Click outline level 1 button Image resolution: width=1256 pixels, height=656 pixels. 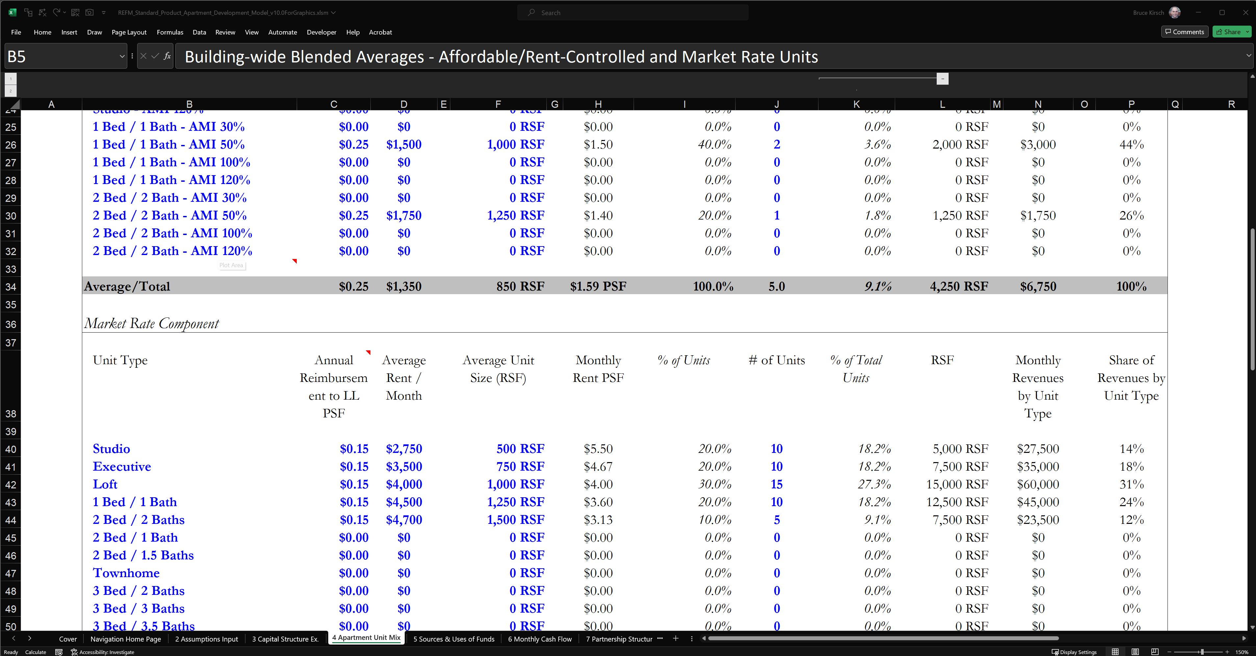[x=11, y=79]
